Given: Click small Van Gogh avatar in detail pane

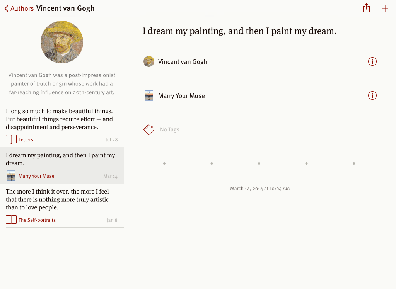Looking at the screenshot, I should [x=149, y=61].
